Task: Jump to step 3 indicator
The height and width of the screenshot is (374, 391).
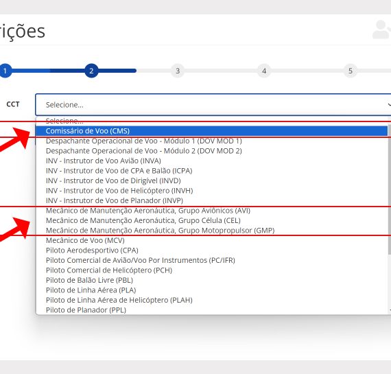Action: [x=178, y=71]
